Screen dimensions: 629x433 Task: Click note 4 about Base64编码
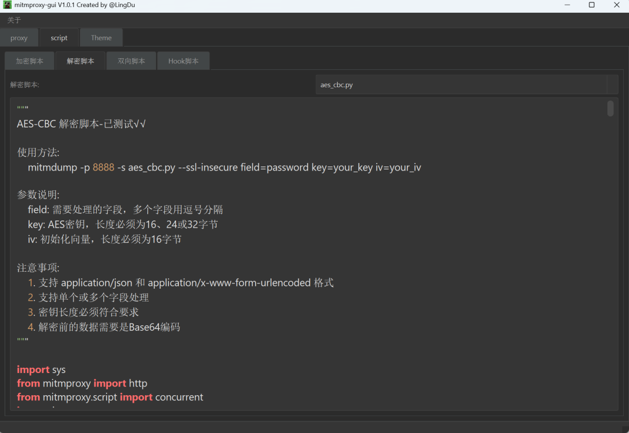click(x=104, y=327)
